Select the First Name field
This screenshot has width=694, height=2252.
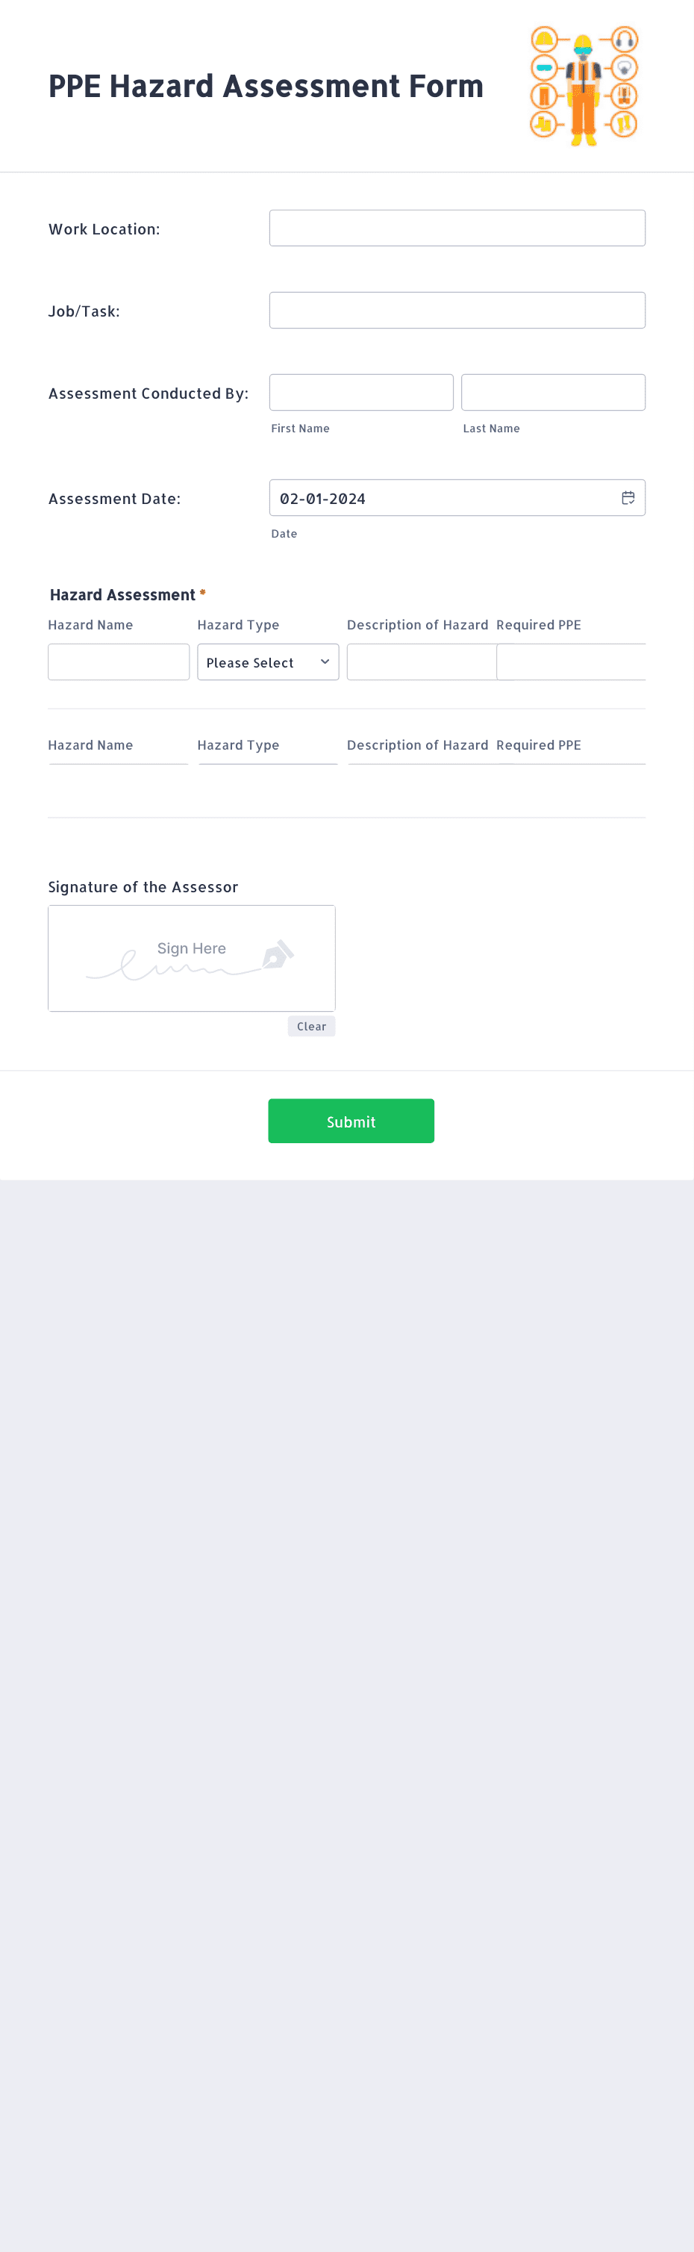(361, 392)
